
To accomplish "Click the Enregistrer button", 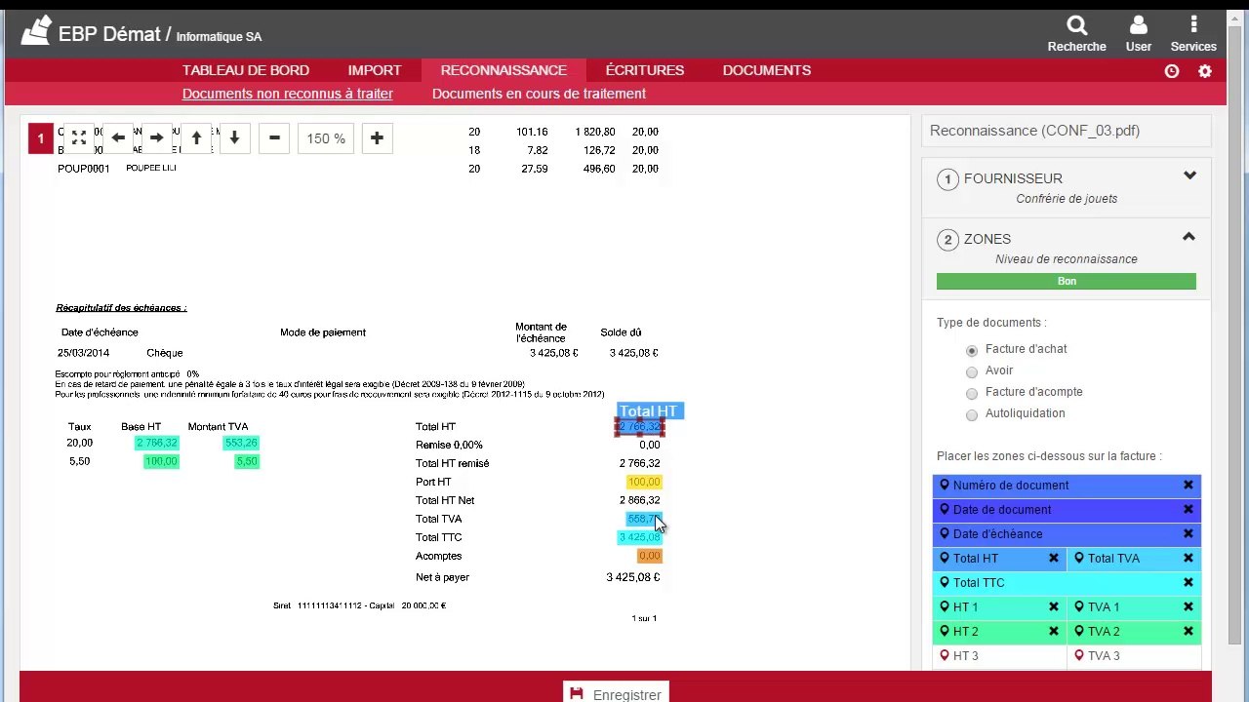I will [x=616, y=691].
